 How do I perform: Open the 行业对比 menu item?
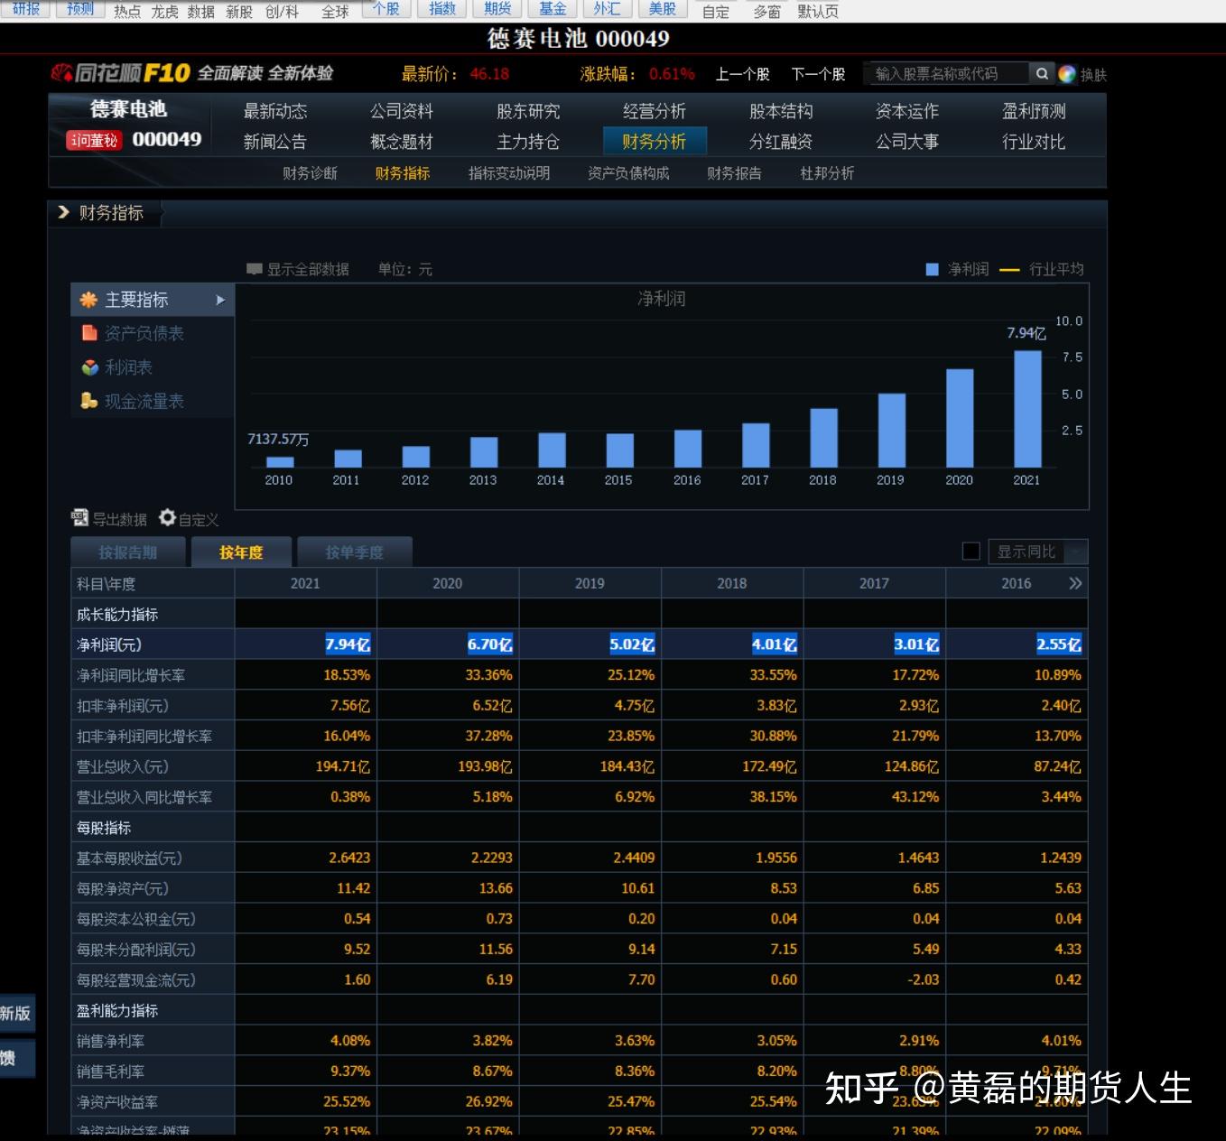point(1034,142)
